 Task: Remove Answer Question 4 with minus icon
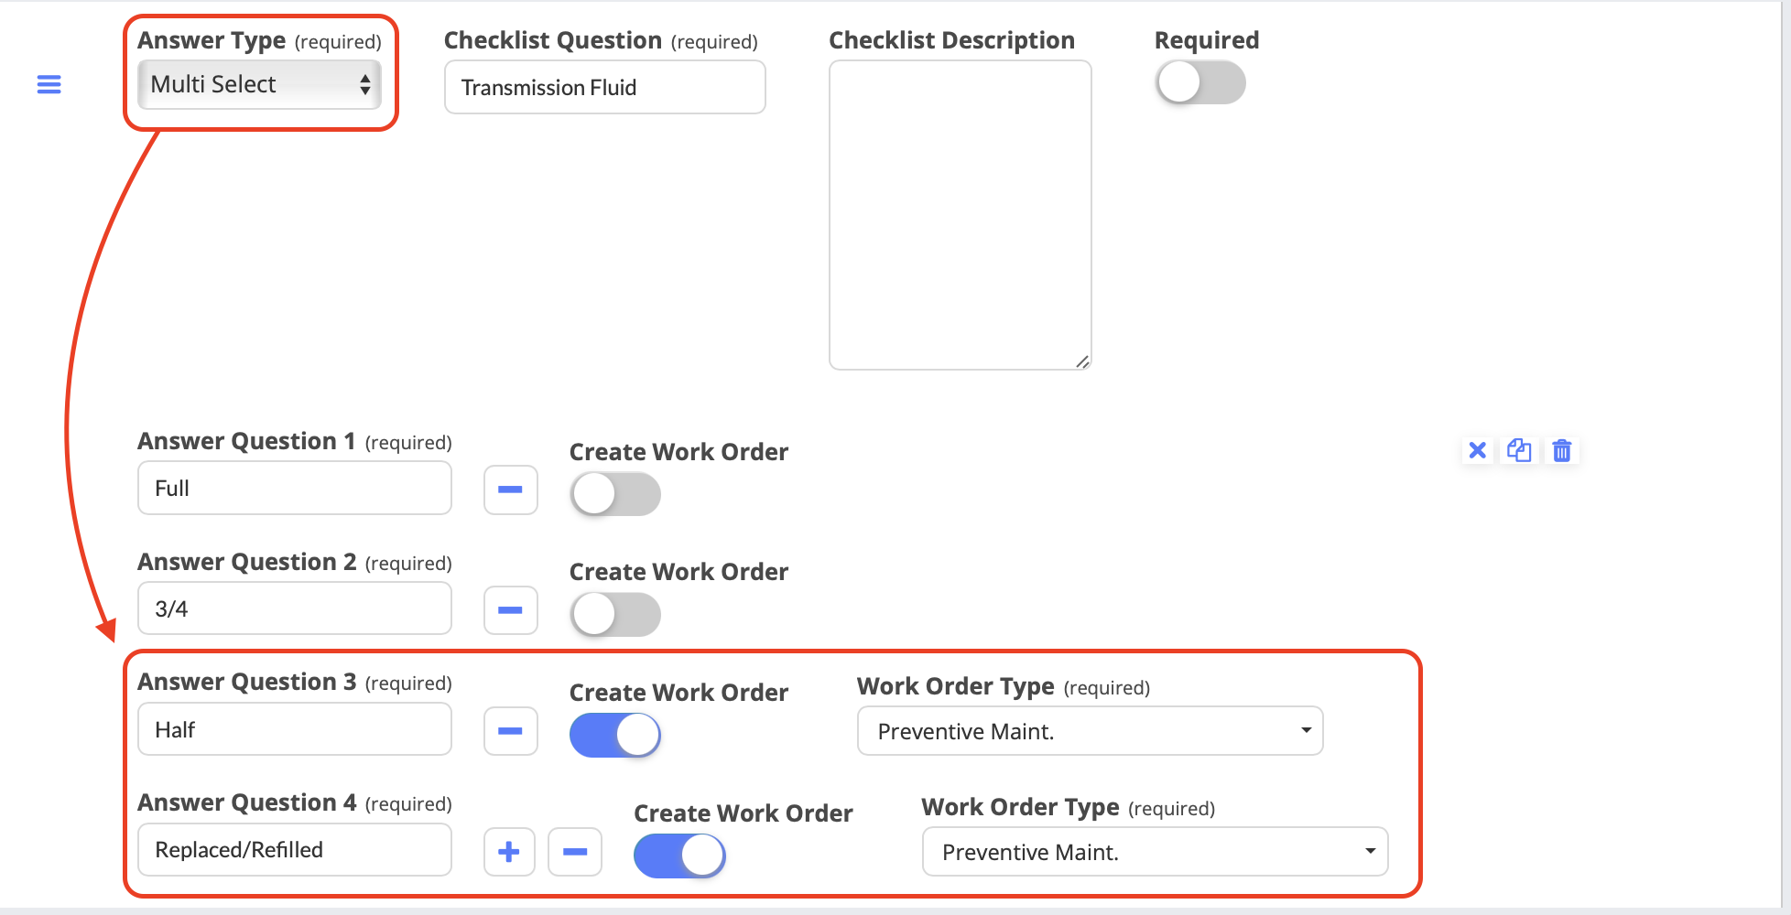tap(575, 852)
